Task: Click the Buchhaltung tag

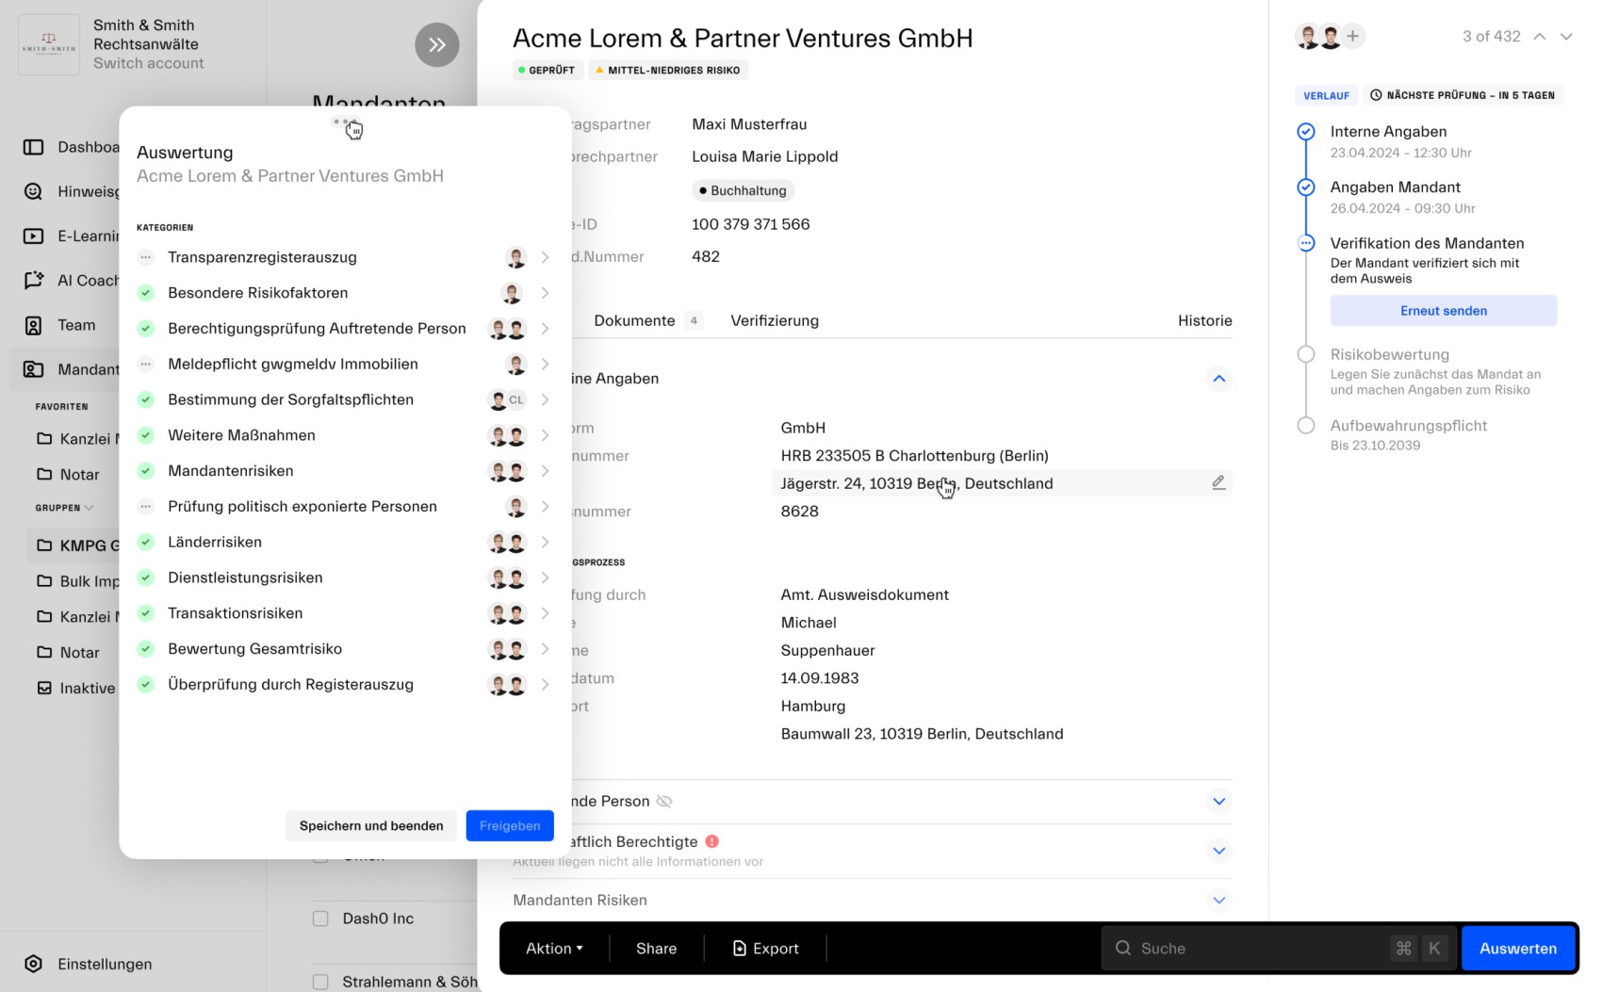Action: tap(743, 190)
